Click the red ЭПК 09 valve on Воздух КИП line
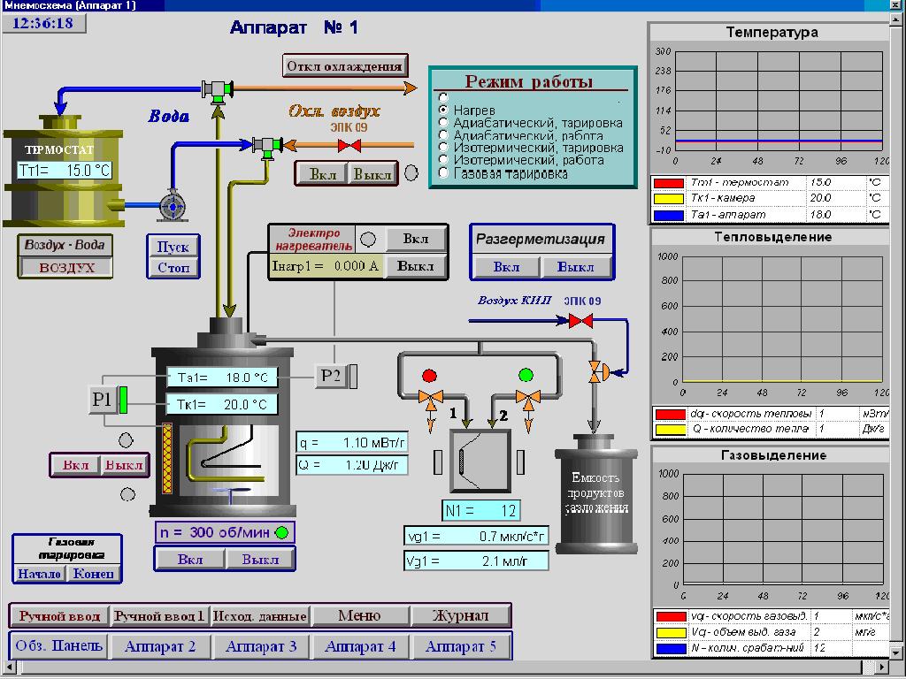The height and width of the screenshot is (679, 906). click(580, 321)
